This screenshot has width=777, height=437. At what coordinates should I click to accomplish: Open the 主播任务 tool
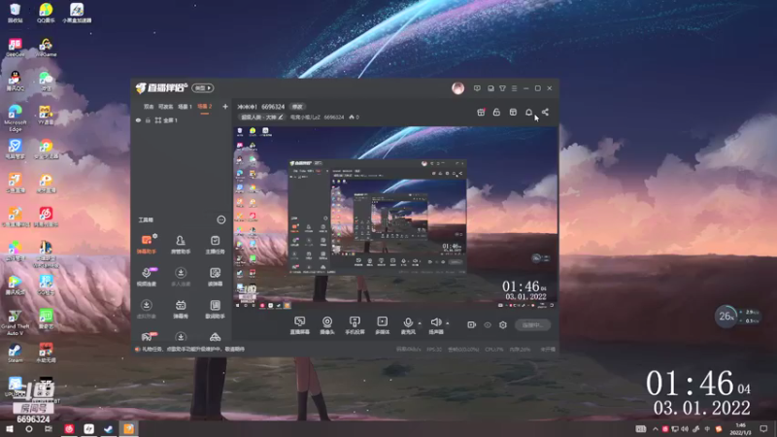[215, 245]
